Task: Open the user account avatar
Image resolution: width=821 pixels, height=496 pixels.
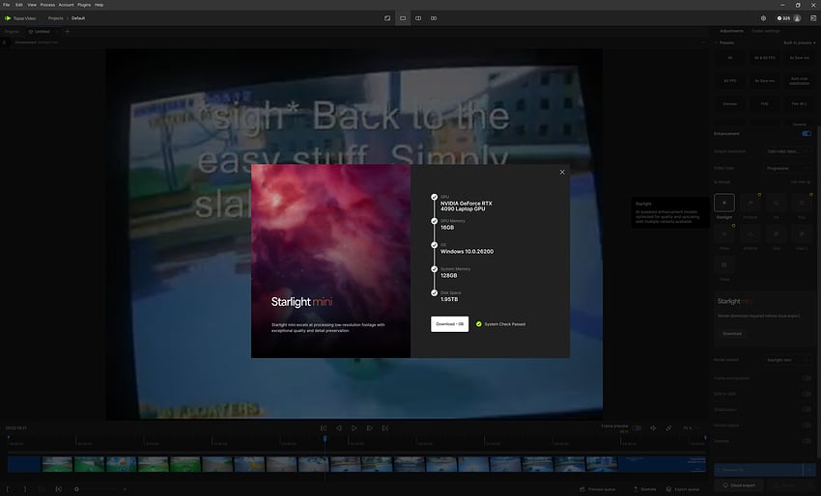Action: click(x=797, y=18)
